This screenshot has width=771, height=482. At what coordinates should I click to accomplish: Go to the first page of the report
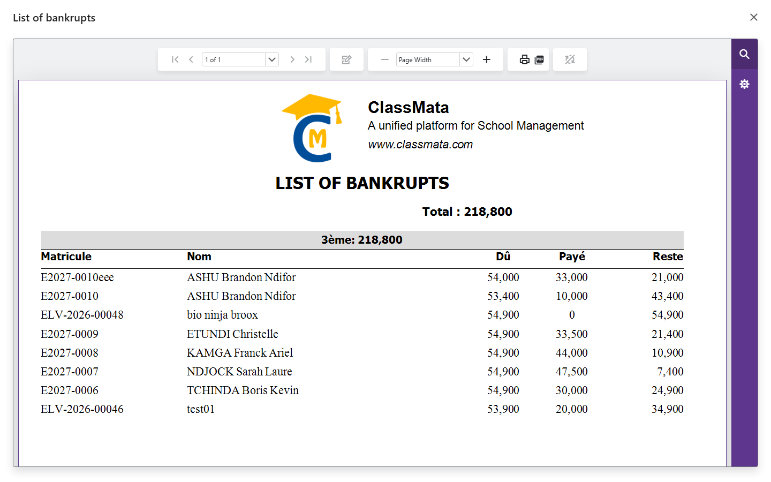[x=175, y=59]
